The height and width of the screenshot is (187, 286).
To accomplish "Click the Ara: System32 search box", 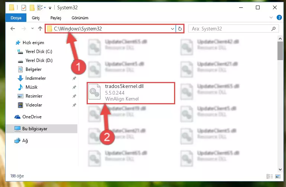I will pos(233,29).
